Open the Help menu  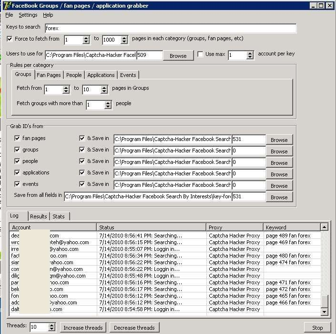point(48,15)
